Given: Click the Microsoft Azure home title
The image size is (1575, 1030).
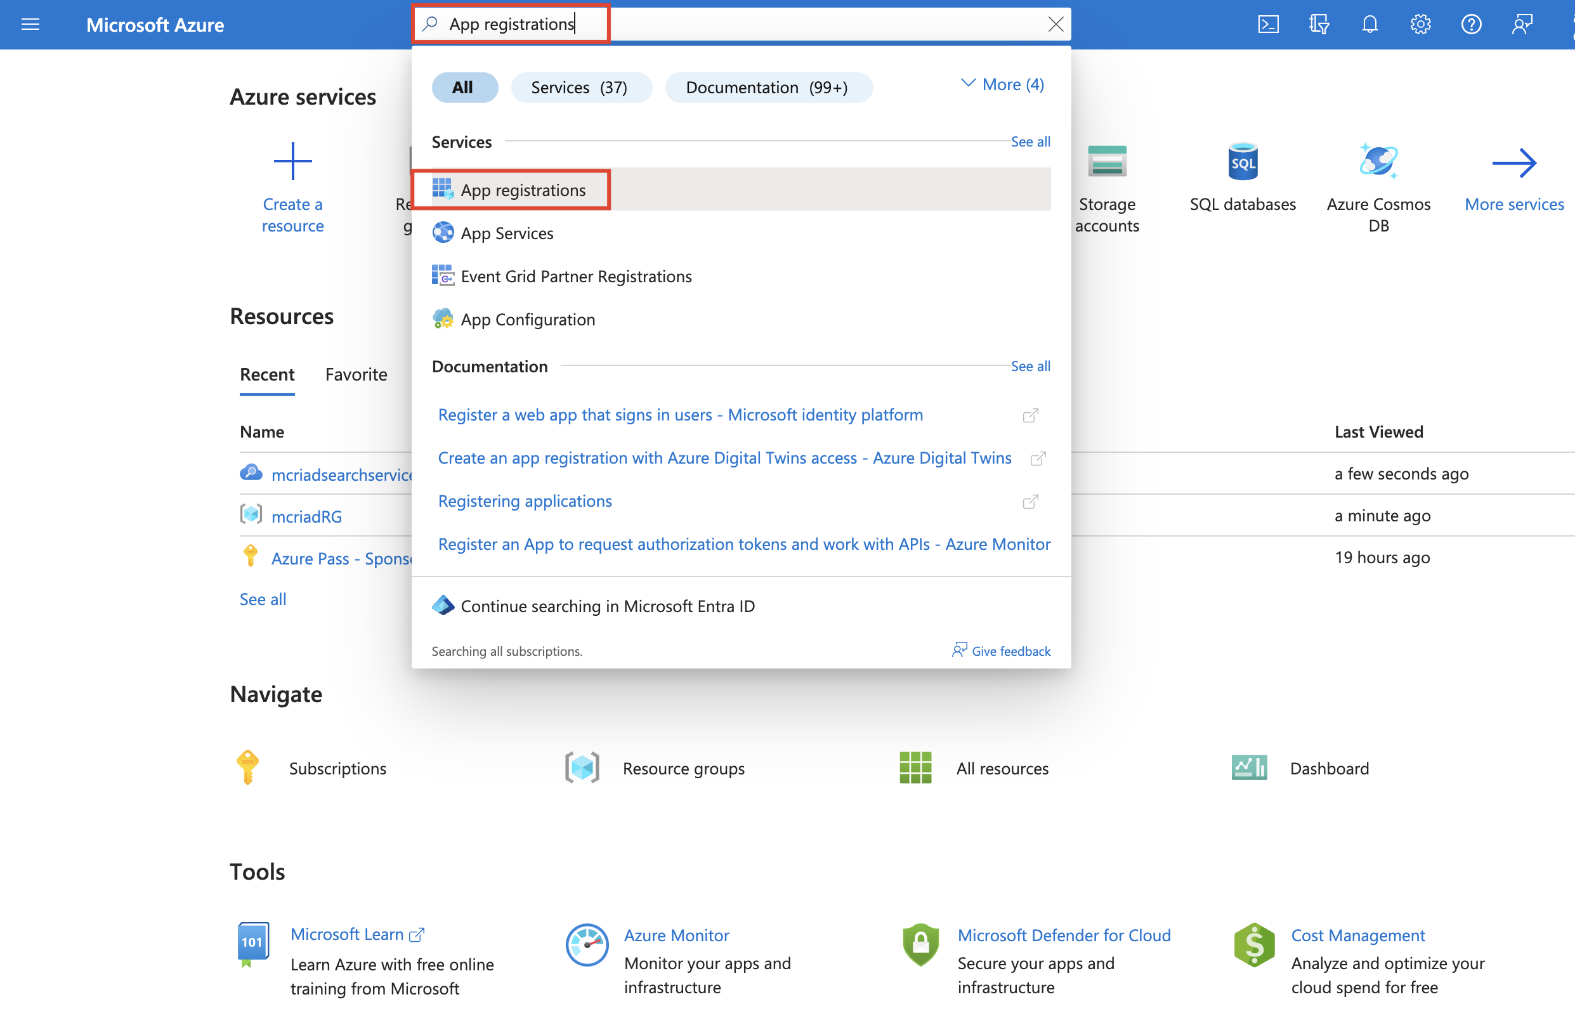Looking at the screenshot, I should click(155, 25).
